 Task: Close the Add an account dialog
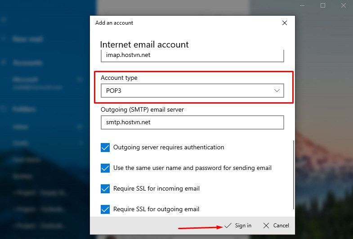point(284,23)
